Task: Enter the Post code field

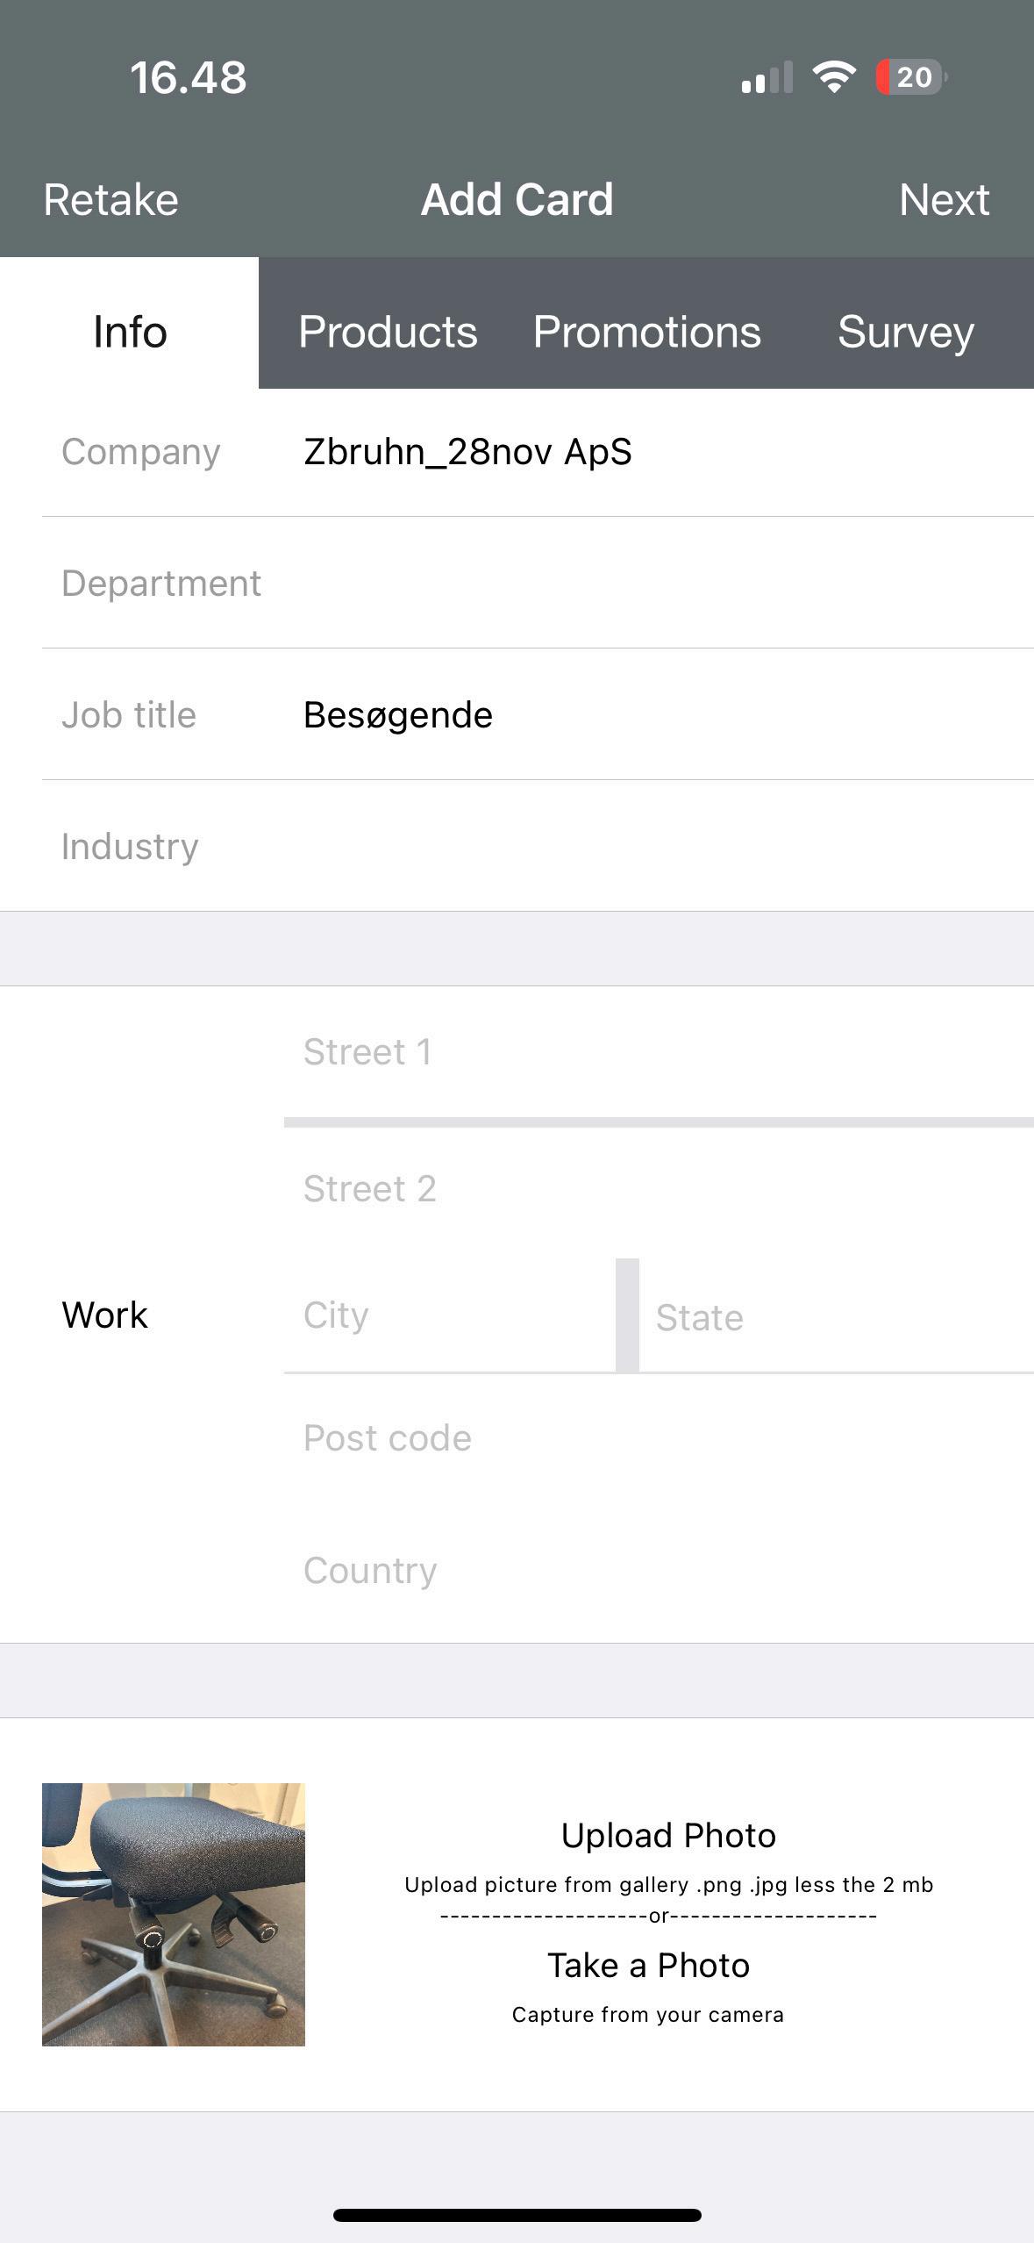Action: [658, 1438]
